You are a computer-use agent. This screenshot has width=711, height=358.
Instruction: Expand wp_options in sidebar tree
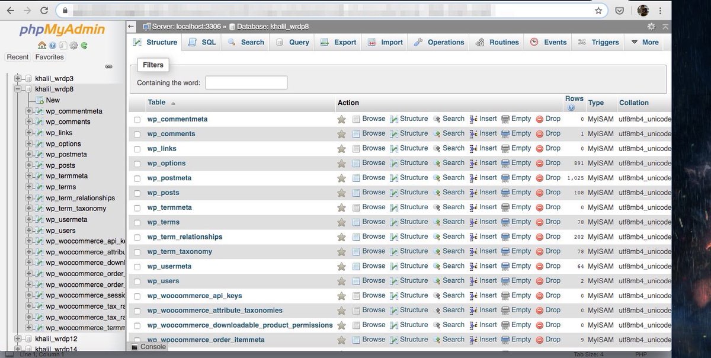click(28, 143)
